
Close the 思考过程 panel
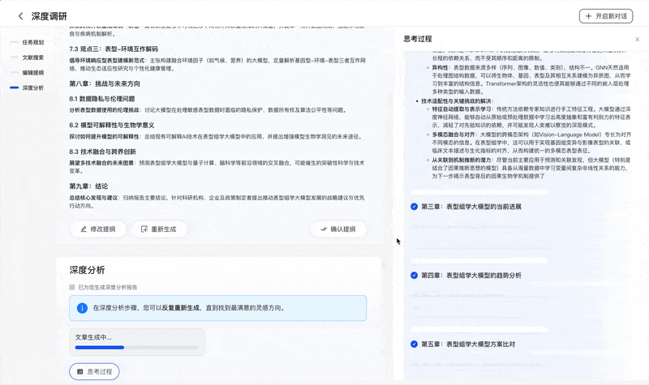[x=637, y=39]
